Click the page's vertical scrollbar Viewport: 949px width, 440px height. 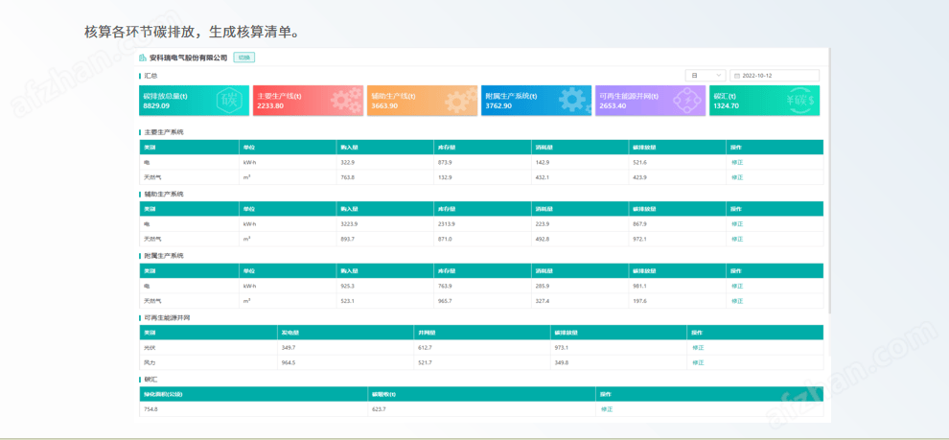point(829,181)
